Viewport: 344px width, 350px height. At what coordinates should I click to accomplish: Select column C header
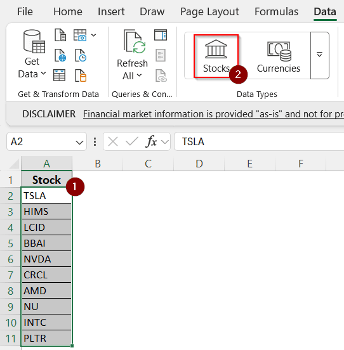tap(148, 164)
